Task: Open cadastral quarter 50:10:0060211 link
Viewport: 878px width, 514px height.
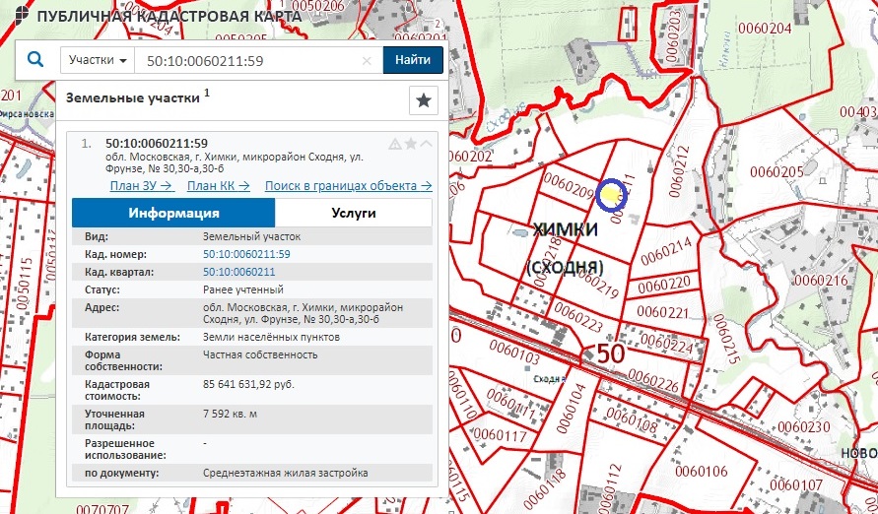Action: pos(238,272)
